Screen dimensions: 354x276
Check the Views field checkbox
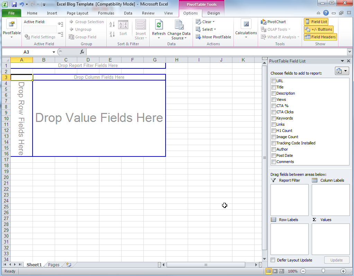coord(274,99)
